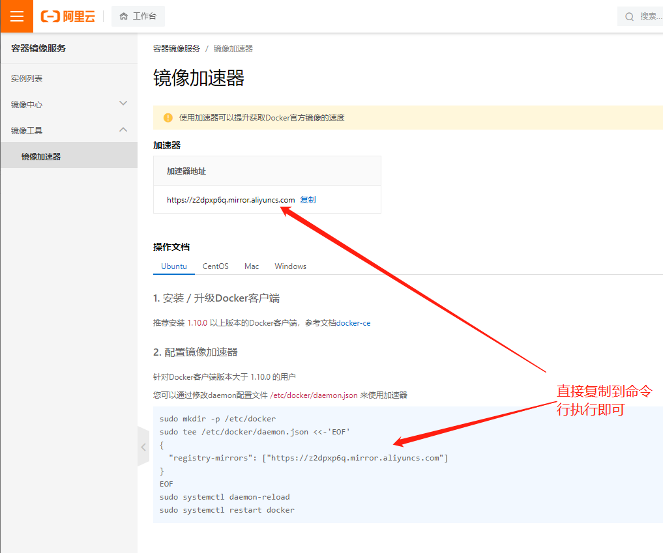Image resolution: width=663 pixels, height=553 pixels.
Task: Click the 'sudo tee /etc/docker/daemon.json' line
Action: click(x=254, y=432)
